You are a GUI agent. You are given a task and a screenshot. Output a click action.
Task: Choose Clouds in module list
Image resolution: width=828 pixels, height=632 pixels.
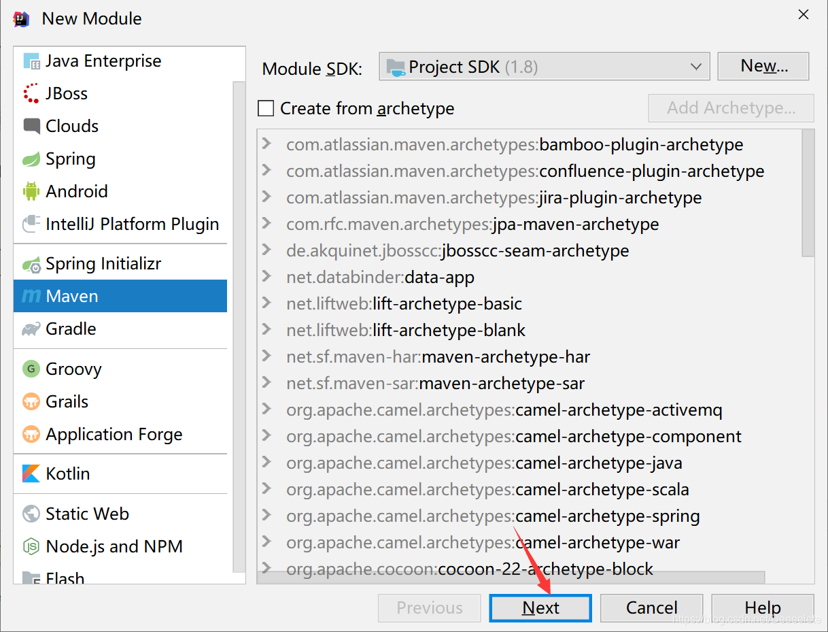pyautogui.click(x=120, y=127)
